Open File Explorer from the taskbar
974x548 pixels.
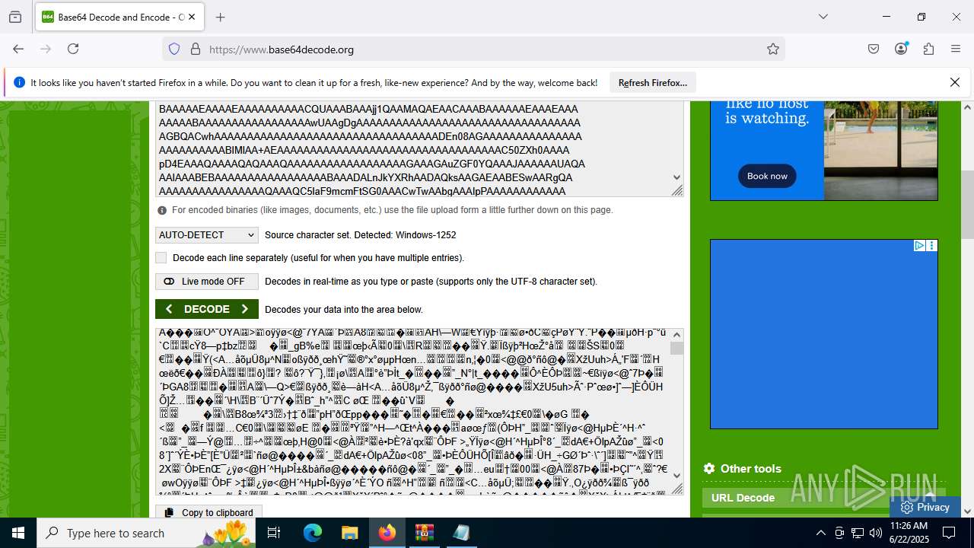click(349, 533)
